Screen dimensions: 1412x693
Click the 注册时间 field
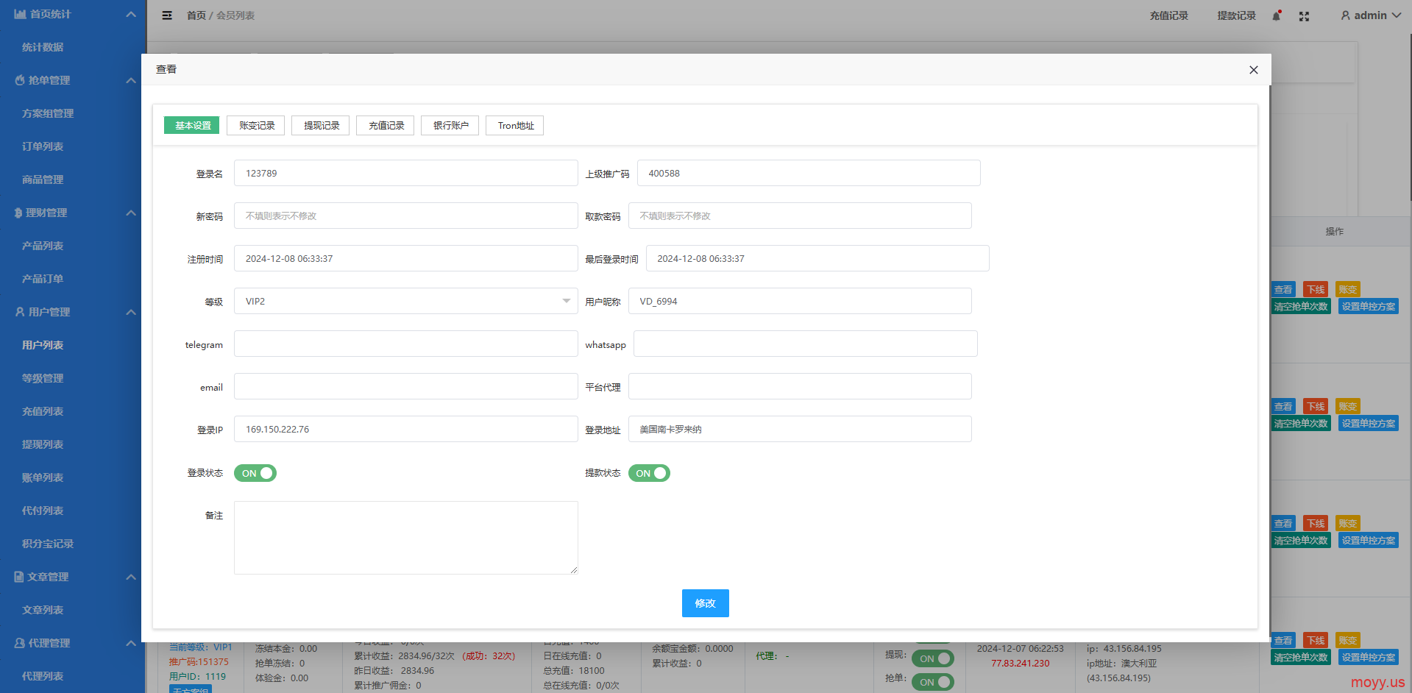coord(405,258)
